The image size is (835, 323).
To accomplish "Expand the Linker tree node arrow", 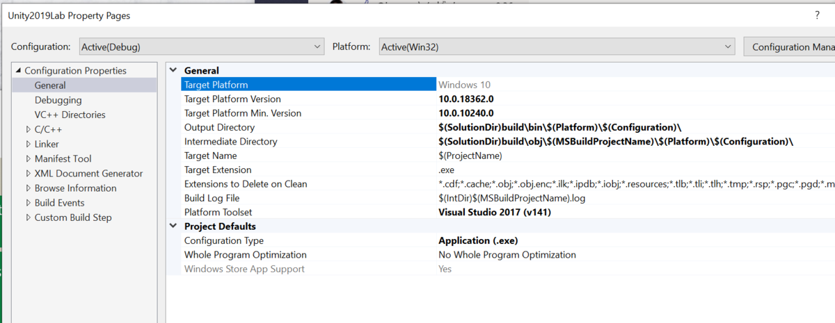I will 29,144.
